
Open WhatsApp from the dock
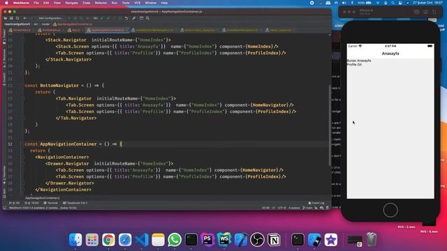pyautogui.click(x=175, y=240)
